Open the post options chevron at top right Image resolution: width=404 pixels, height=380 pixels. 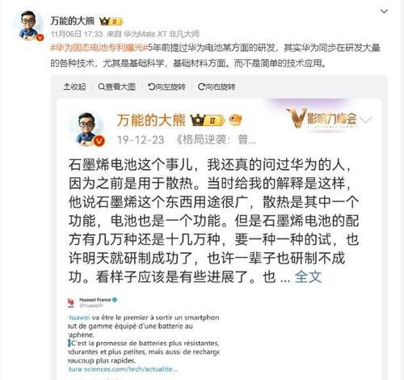tap(384, 11)
